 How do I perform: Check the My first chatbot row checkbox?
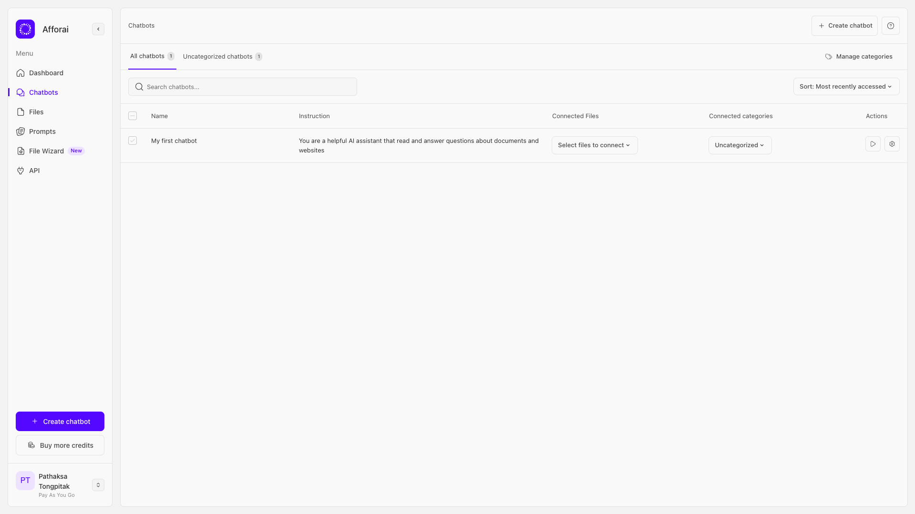pos(133,141)
